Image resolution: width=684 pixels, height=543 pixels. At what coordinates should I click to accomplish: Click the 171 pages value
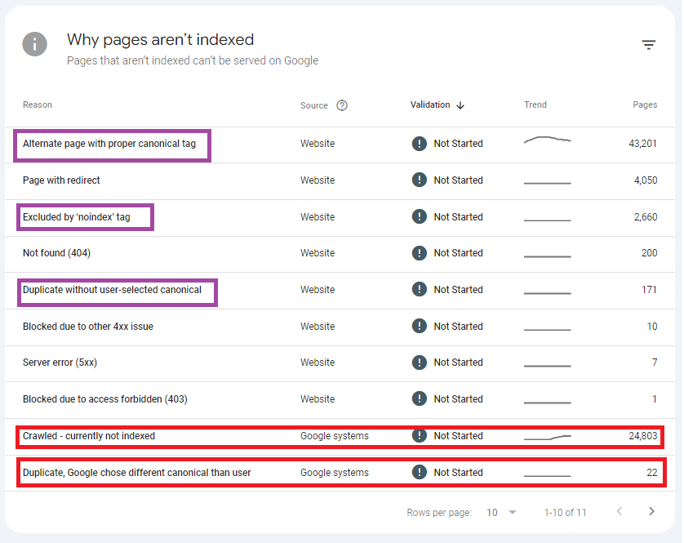click(x=649, y=290)
